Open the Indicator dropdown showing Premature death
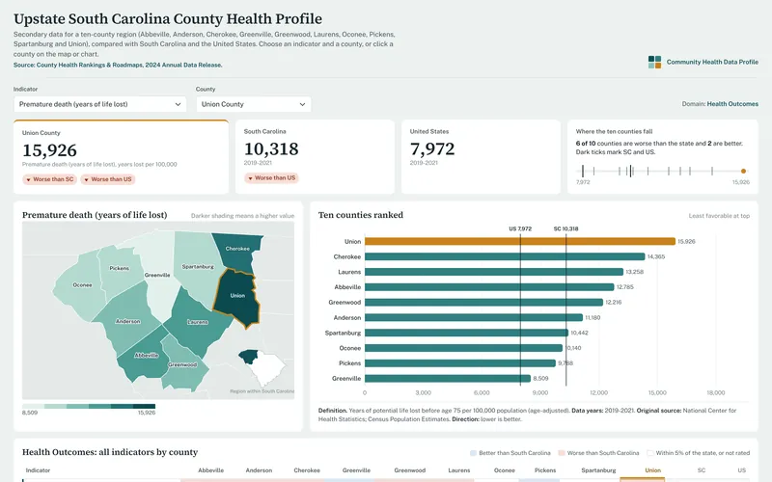This screenshot has width=772, height=482. tap(100, 104)
